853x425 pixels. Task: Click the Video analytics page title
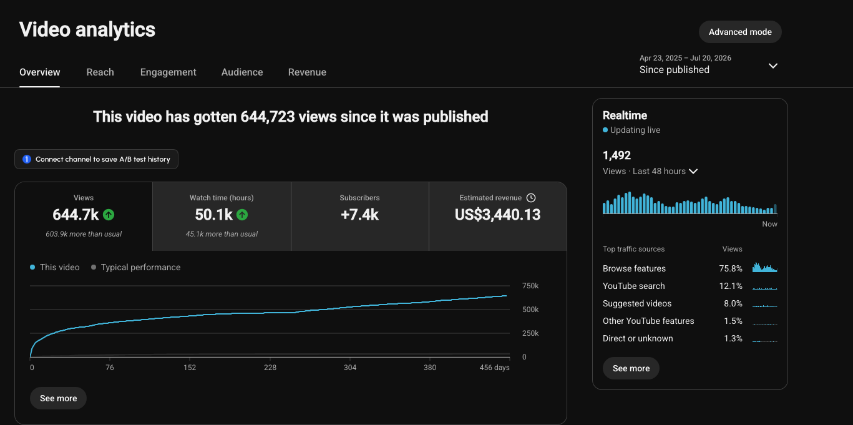point(87,29)
